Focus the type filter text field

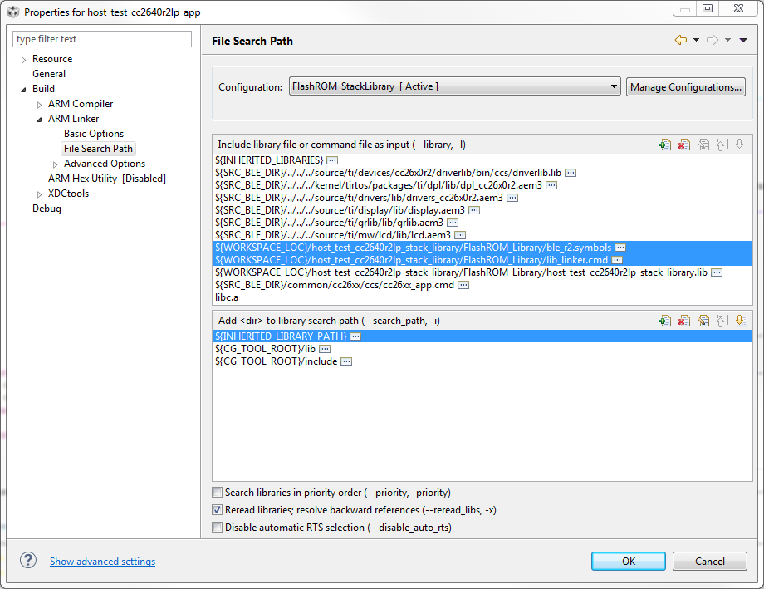[x=102, y=39]
